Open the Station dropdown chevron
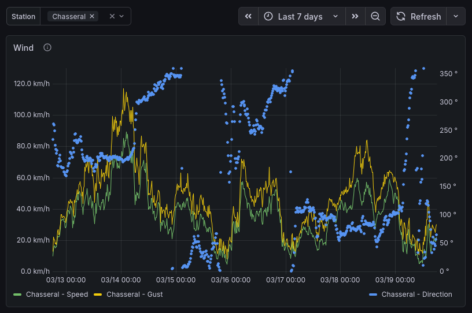This screenshot has width=472, height=313. pyautogui.click(x=122, y=16)
